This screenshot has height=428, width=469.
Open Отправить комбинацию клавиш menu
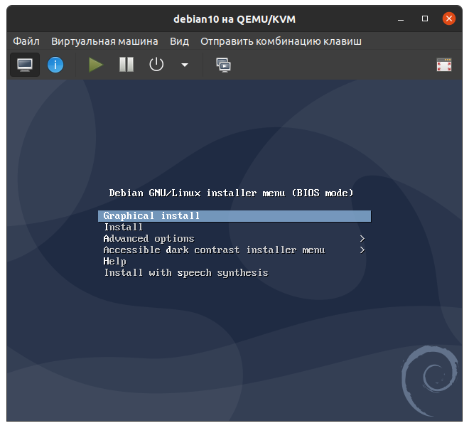(281, 41)
